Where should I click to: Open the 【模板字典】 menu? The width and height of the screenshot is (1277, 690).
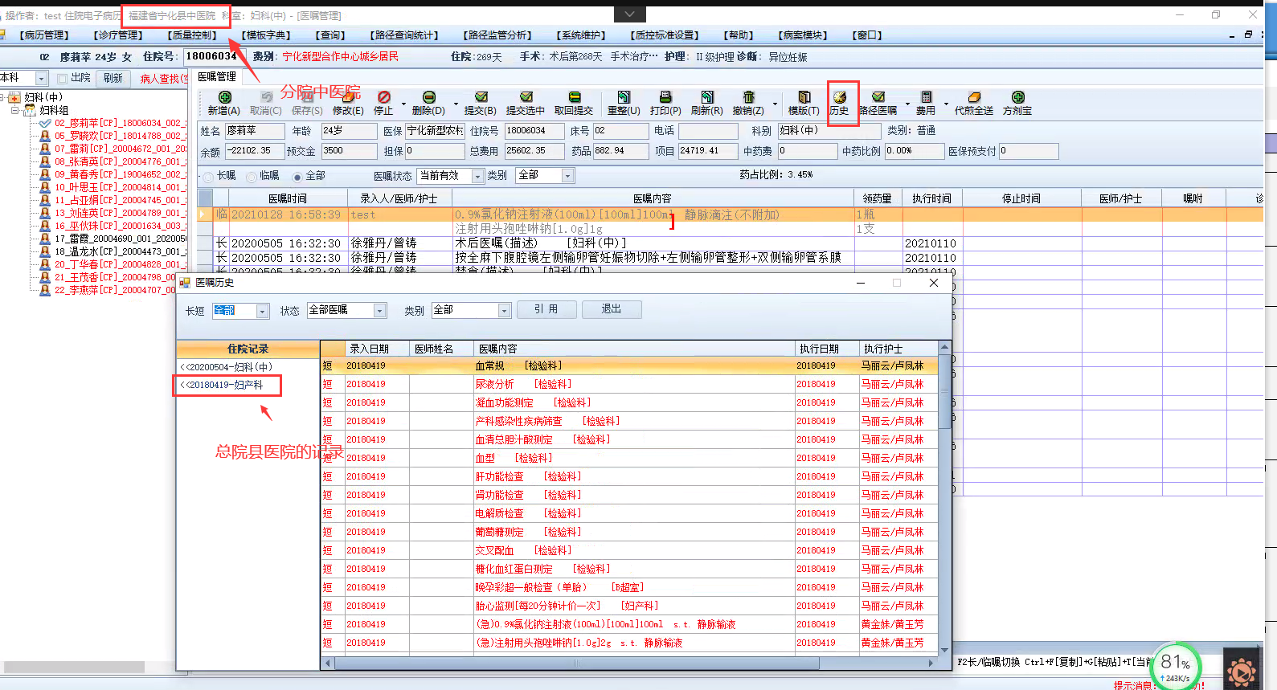(x=266, y=35)
